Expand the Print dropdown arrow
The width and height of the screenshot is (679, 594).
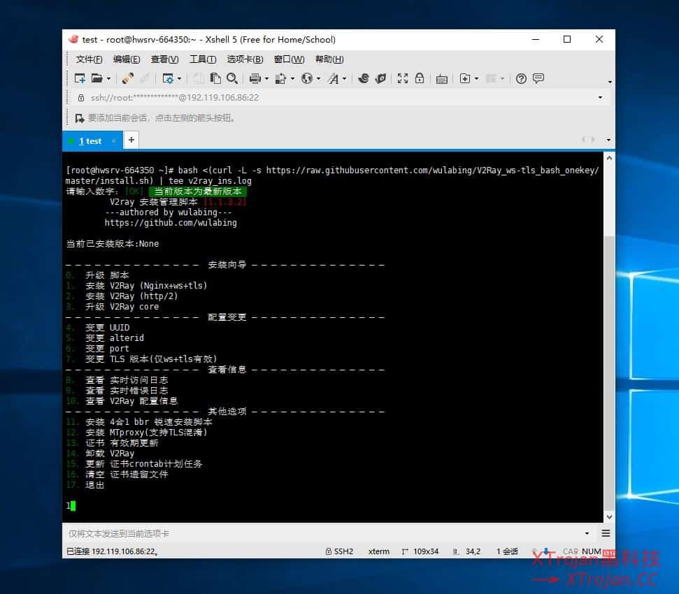266,79
